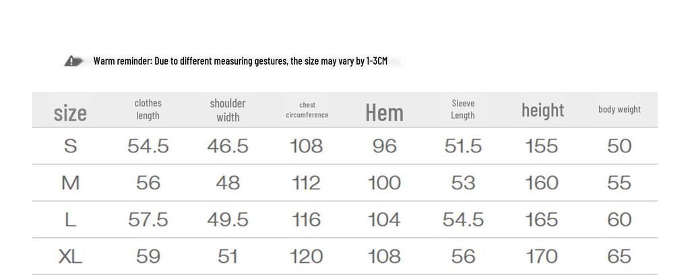Click the M size row label

click(x=70, y=183)
